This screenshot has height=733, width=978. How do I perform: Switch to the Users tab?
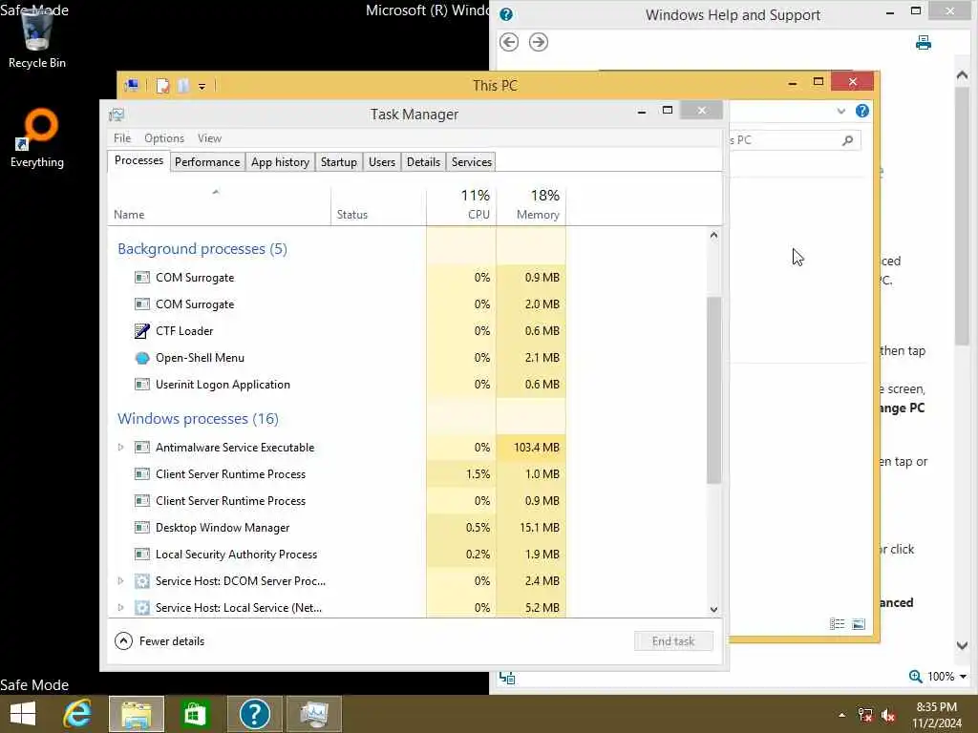coord(382,162)
